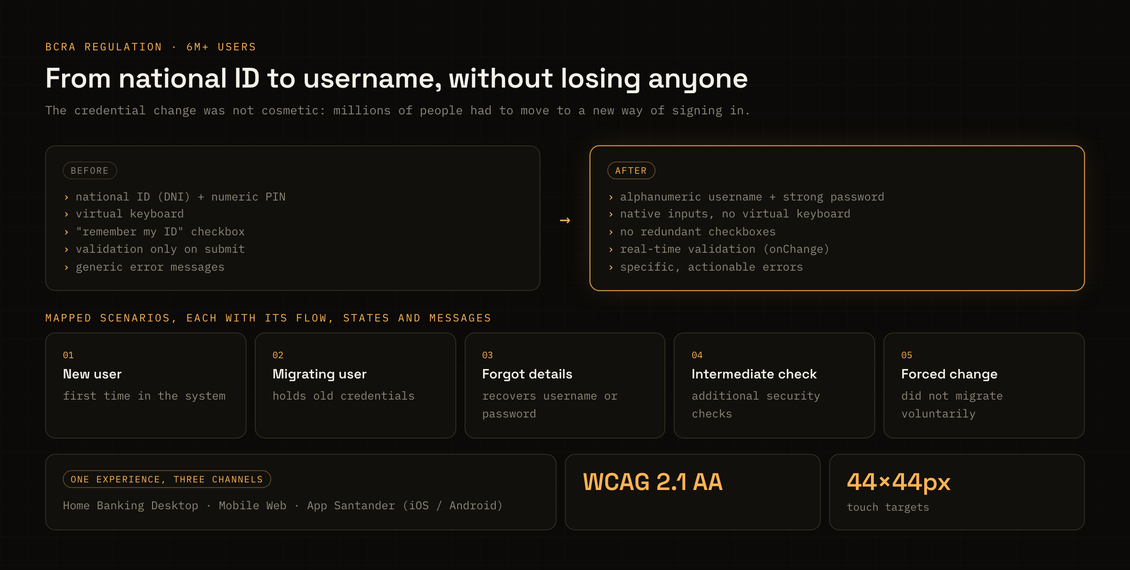Click 'real-time validation (onChange)' line
Viewport: 1130px width, 570px height.
[x=725, y=249]
